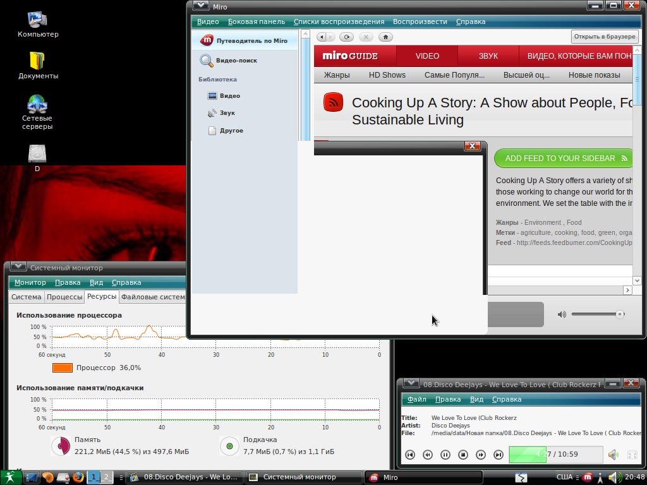Open the VIDEO tab in Miro Guide
The height and width of the screenshot is (485, 647).
(x=427, y=56)
